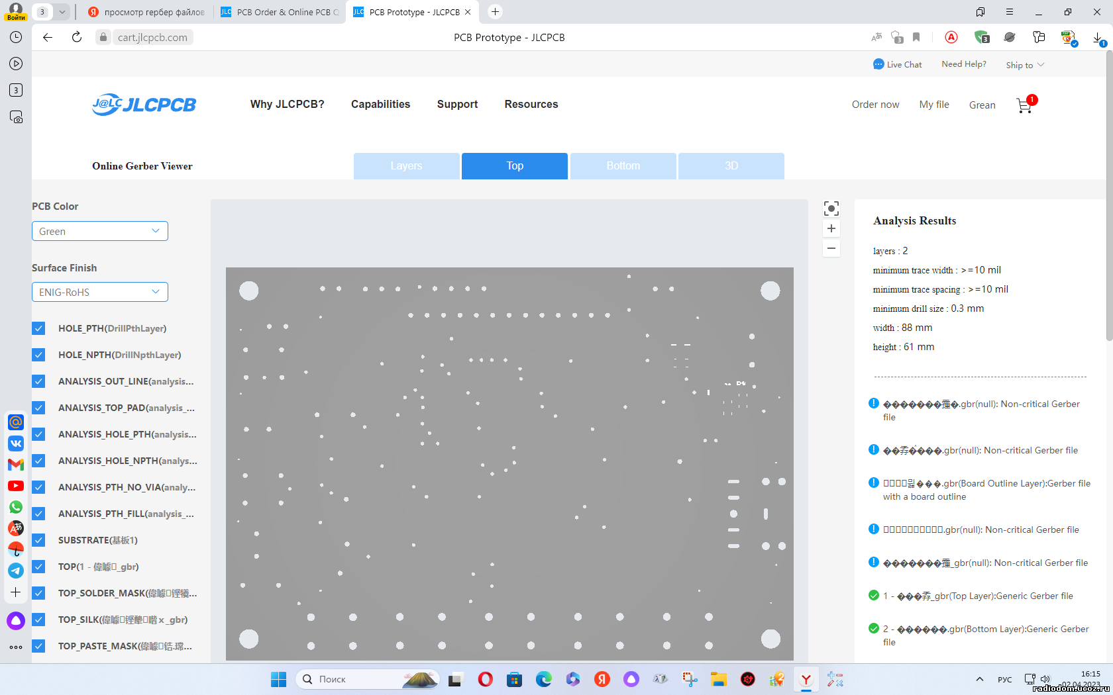Open Microsoft Store from the taskbar
Screen dimensions: 1113x695
pyautogui.click(x=515, y=679)
